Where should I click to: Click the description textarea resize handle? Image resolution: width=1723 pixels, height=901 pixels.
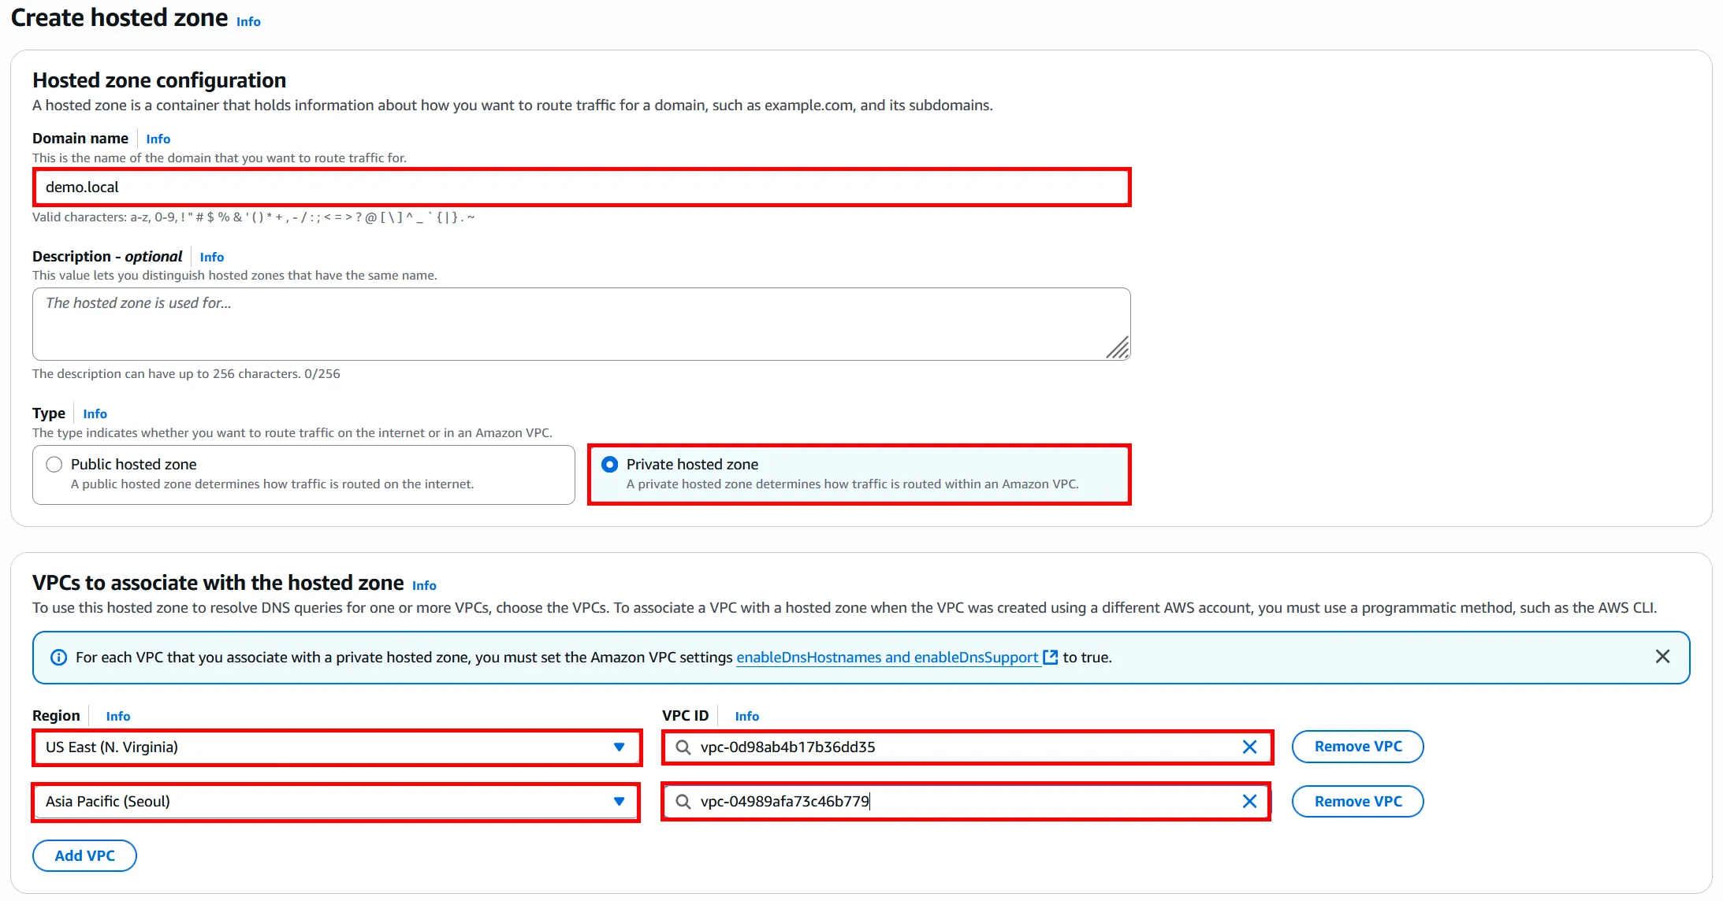pyautogui.click(x=1118, y=348)
